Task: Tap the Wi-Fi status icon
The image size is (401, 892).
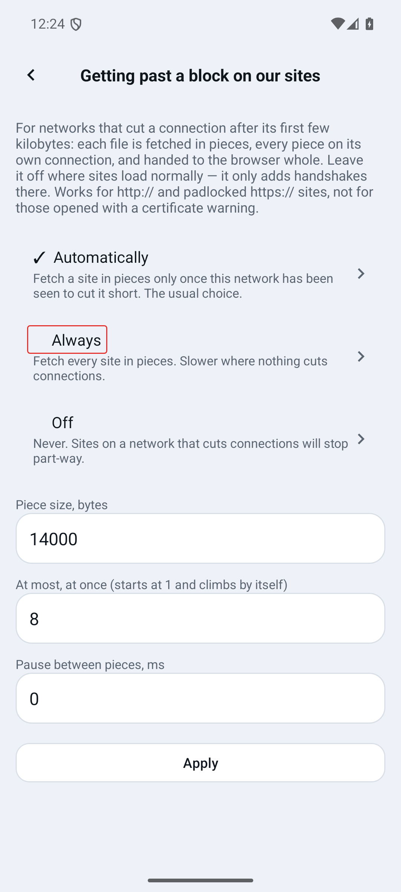Action: click(337, 24)
